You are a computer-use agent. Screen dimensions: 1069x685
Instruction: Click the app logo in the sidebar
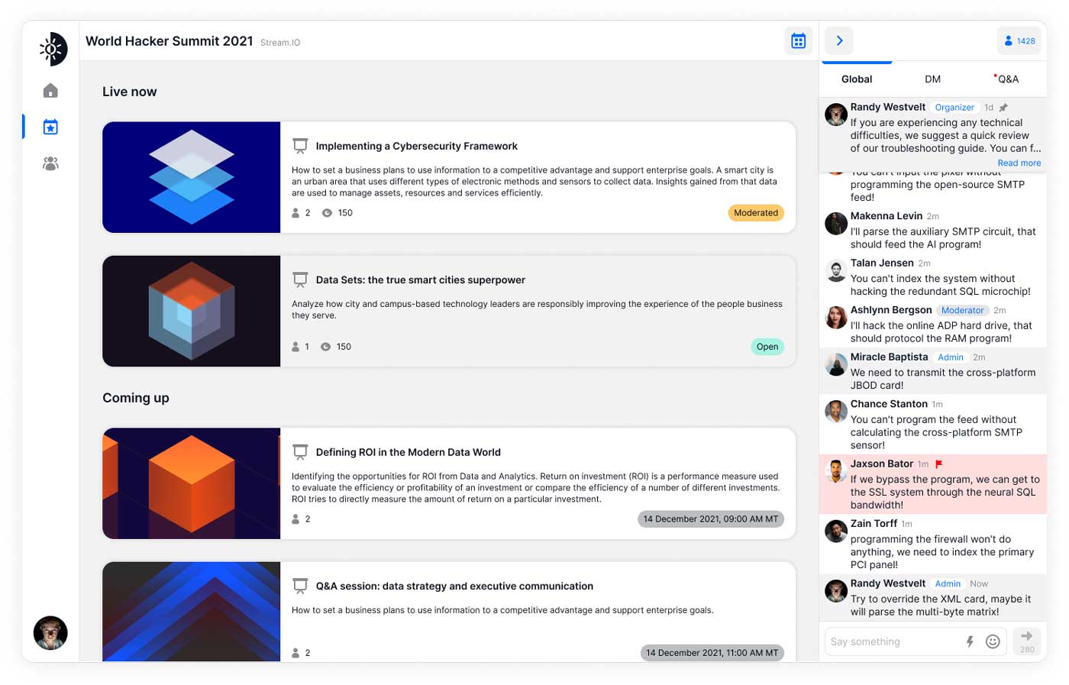point(53,50)
